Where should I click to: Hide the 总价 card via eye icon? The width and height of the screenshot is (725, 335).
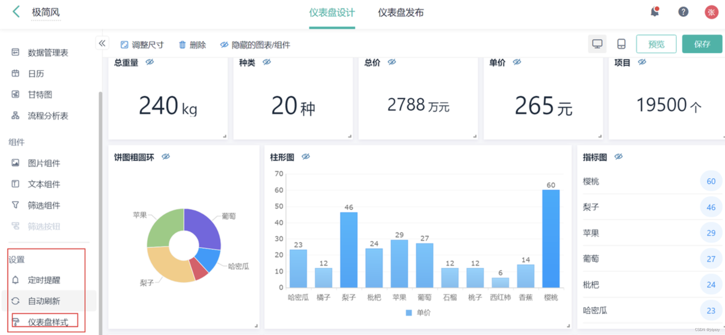(x=392, y=62)
